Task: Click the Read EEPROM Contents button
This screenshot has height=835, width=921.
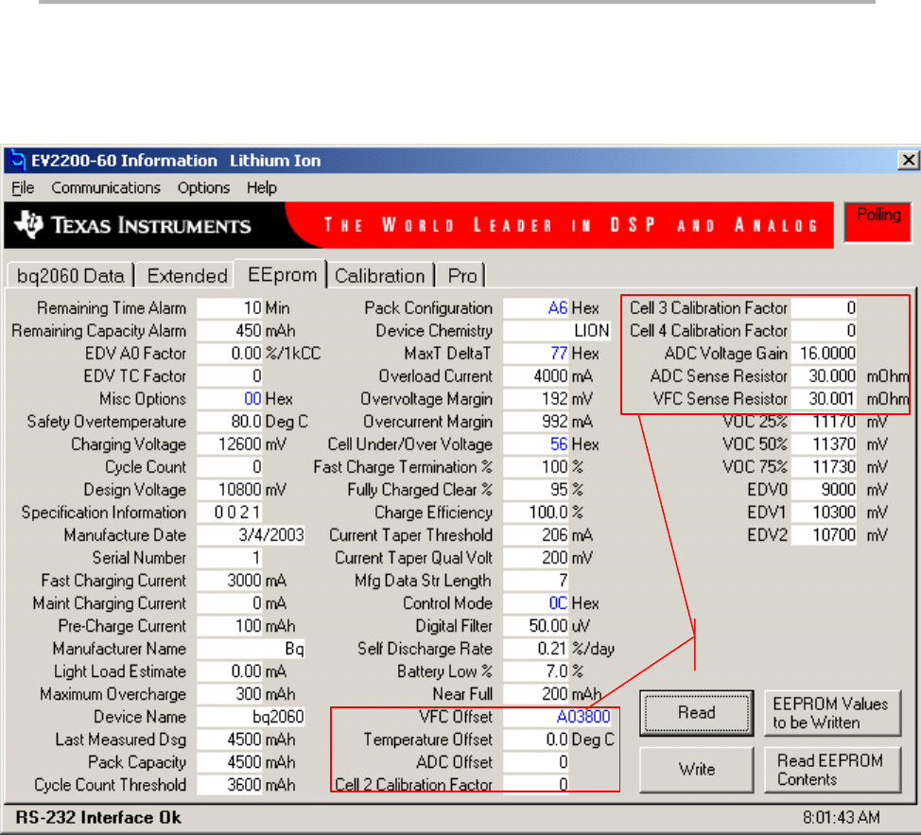Action: (831, 770)
